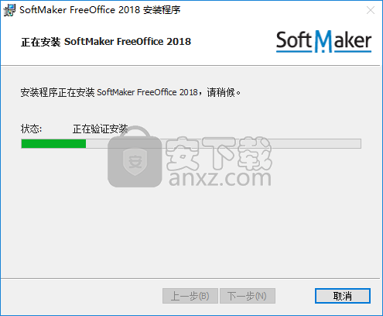Click the green filled part of progress bar
Screen dimensions: 383x316
pyautogui.click(x=53, y=143)
